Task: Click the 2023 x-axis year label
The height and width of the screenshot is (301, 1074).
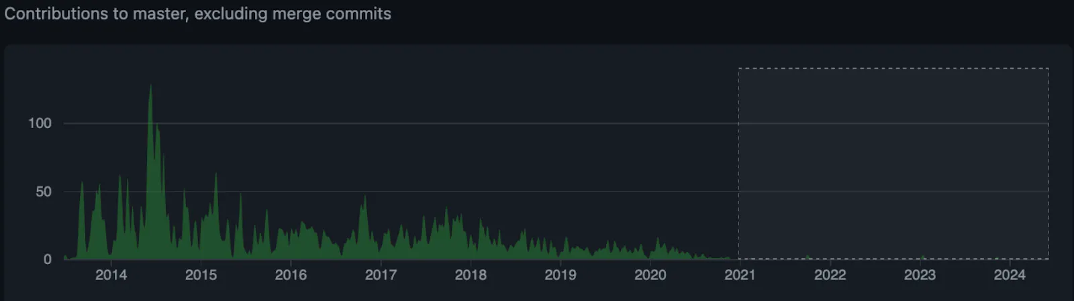Action: 920,275
